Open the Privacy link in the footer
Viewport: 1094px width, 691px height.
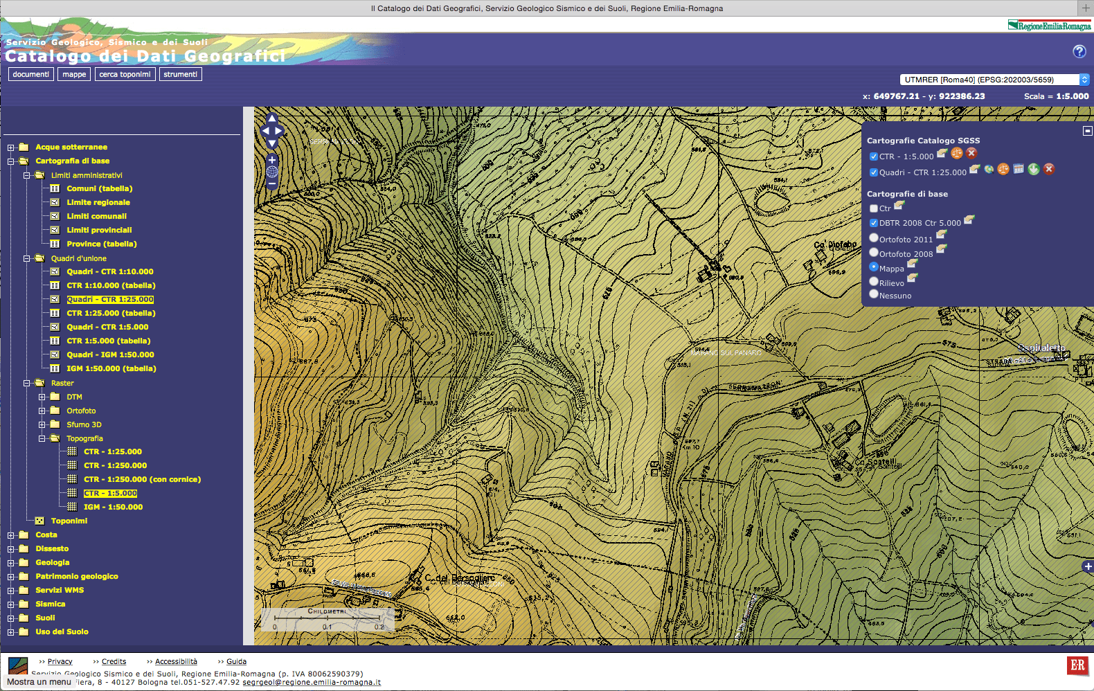tap(60, 661)
